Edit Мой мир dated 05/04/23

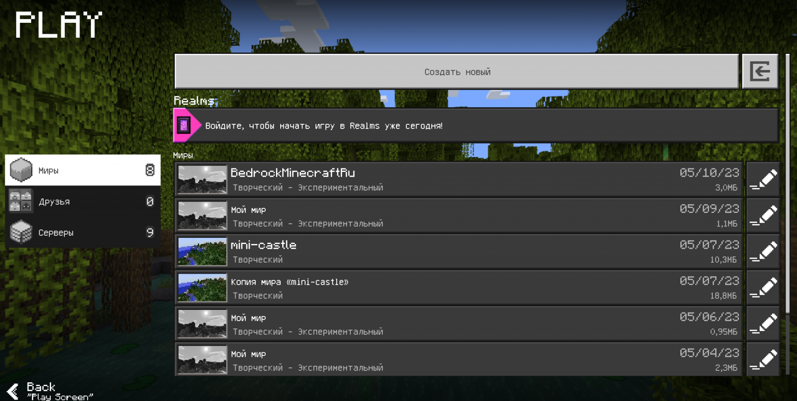(763, 359)
